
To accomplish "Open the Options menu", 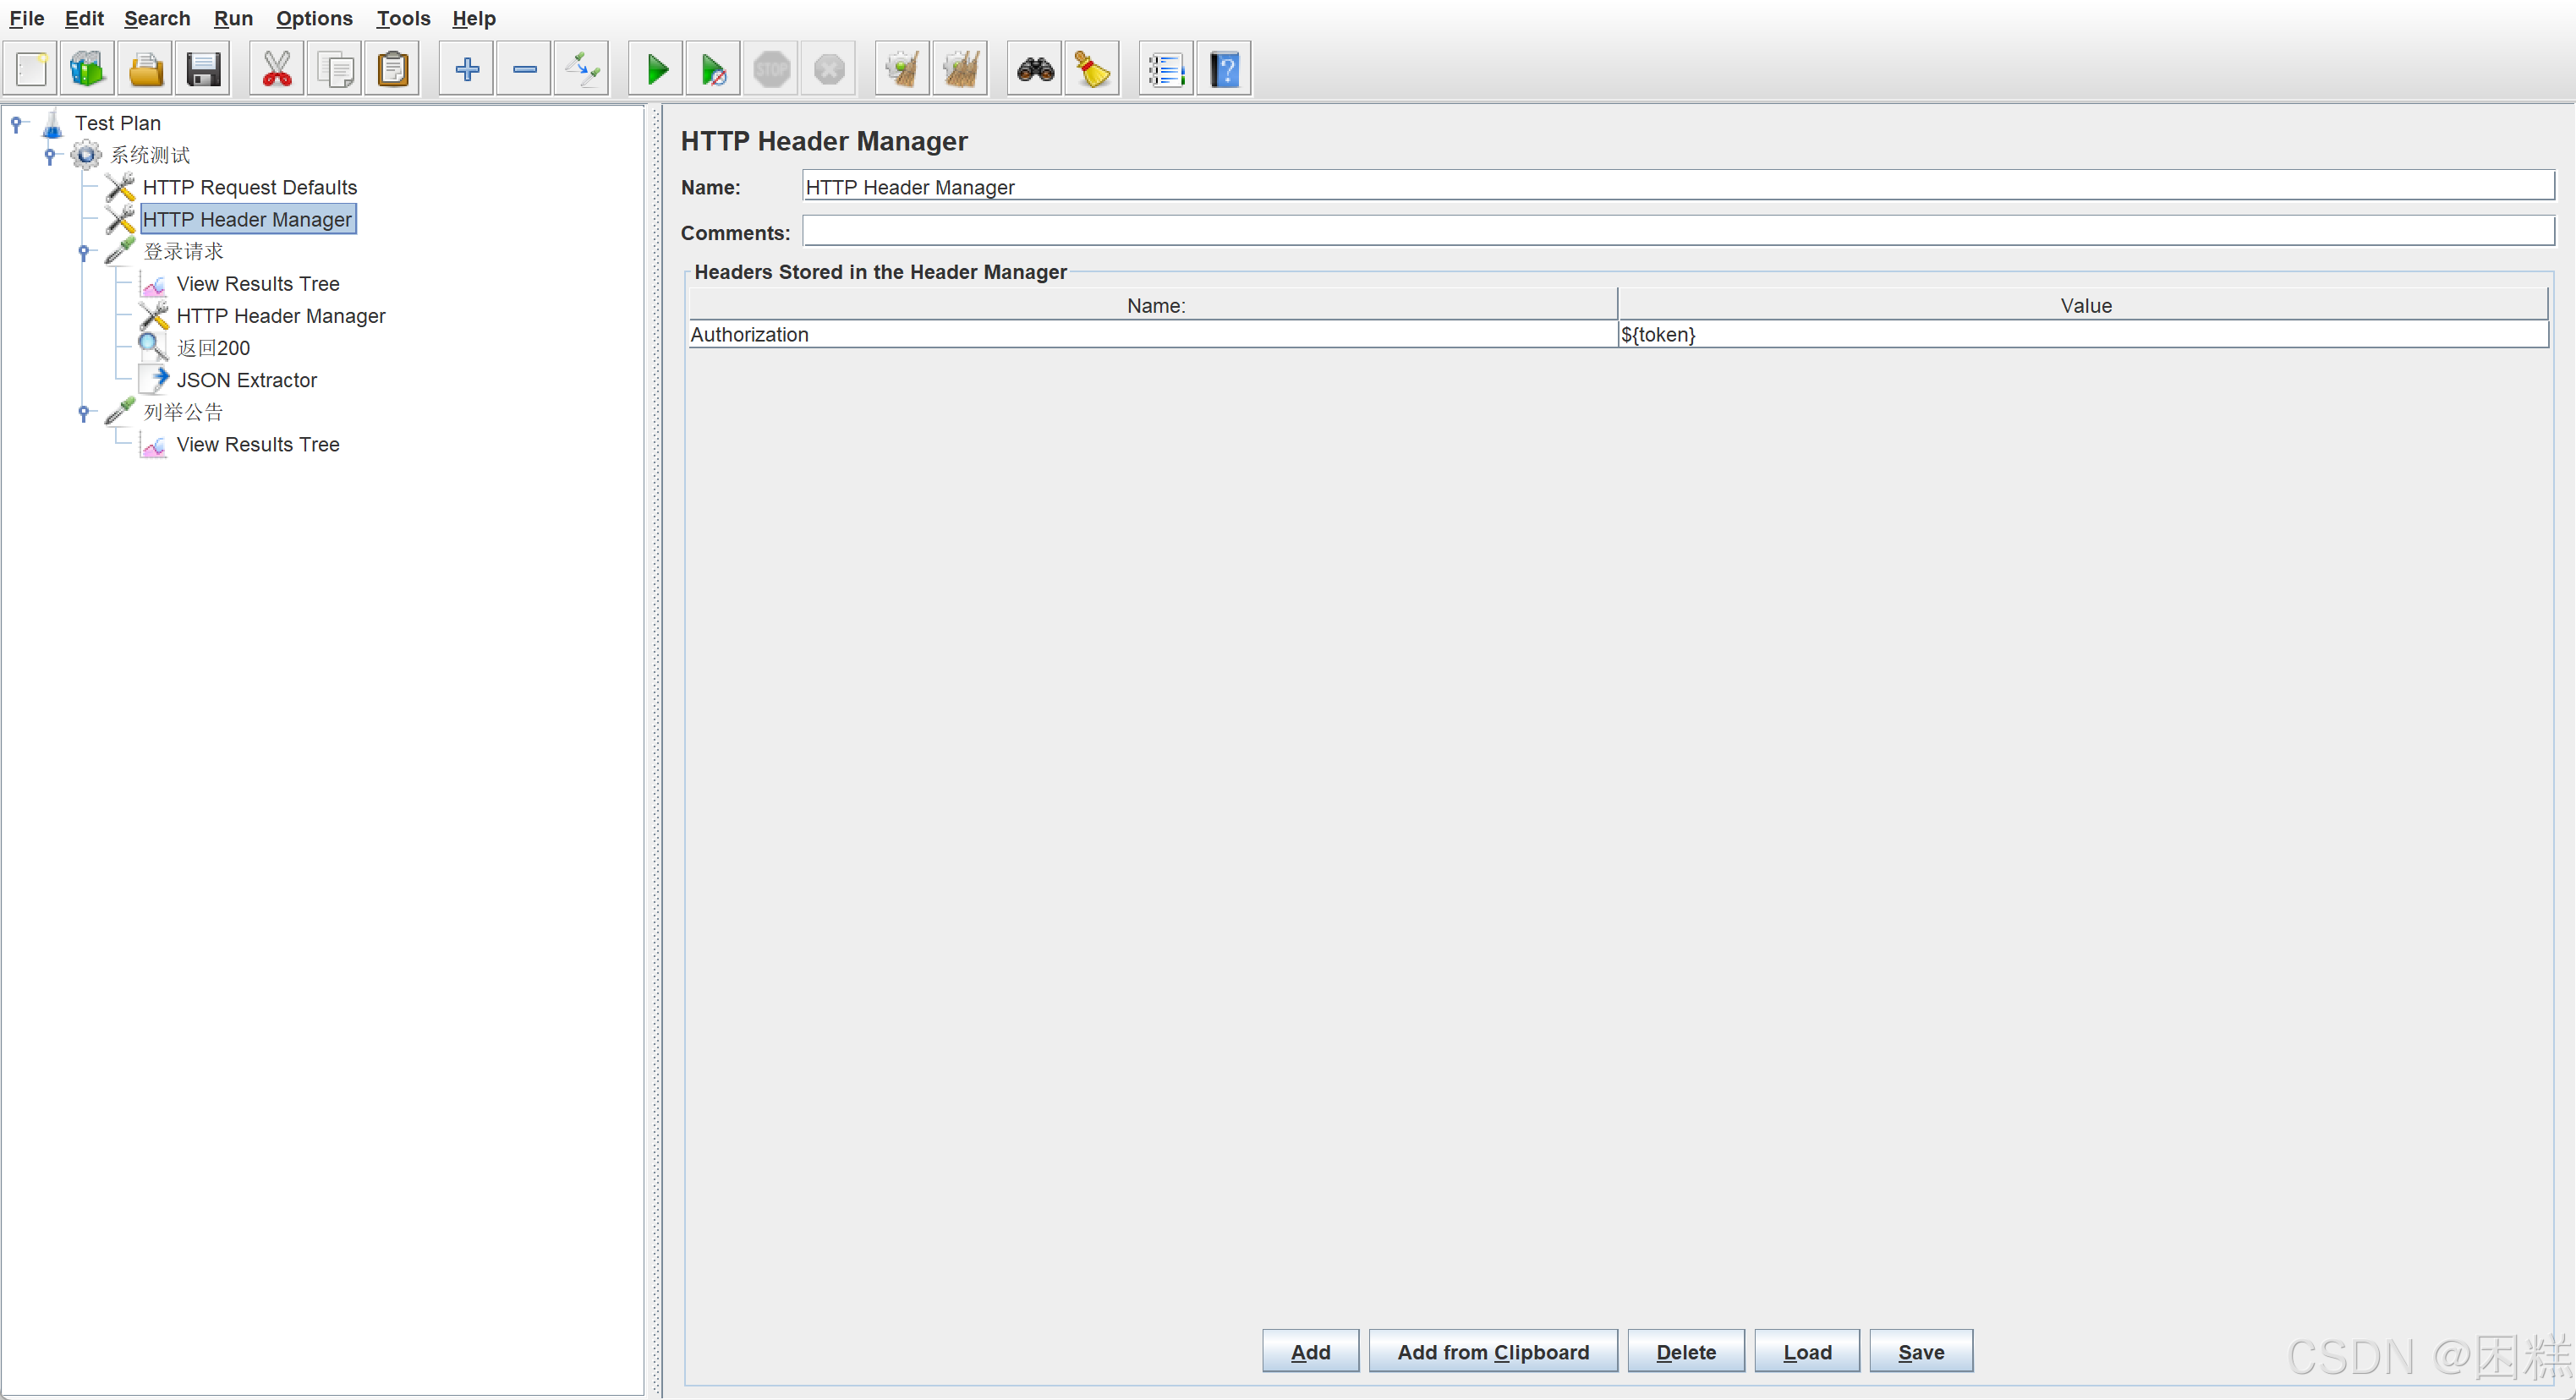I will tap(314, 18).
